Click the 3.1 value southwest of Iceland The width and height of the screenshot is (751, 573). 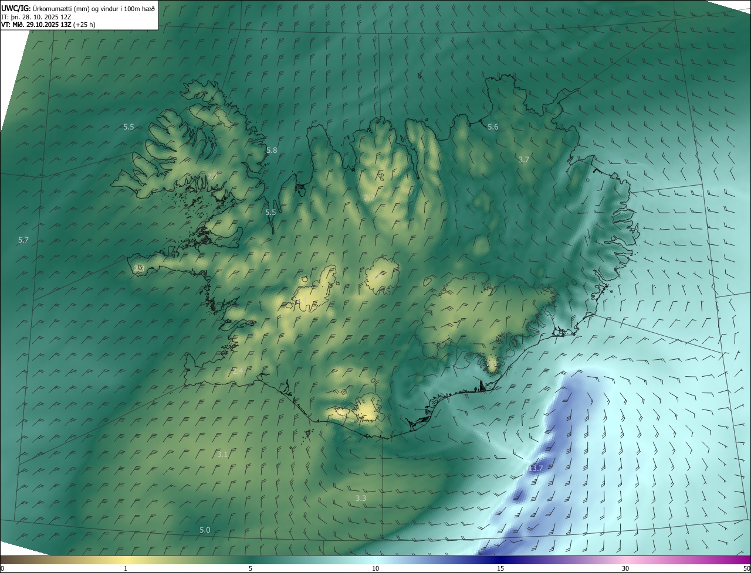[222, 454]
